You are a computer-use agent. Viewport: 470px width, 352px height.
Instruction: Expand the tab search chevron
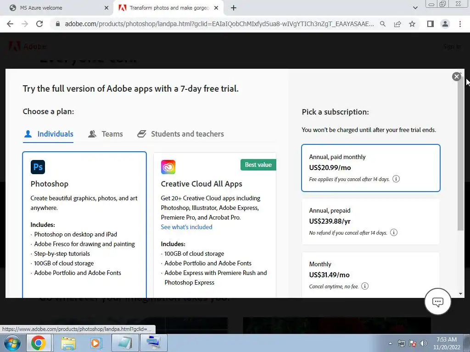[415, 8]
